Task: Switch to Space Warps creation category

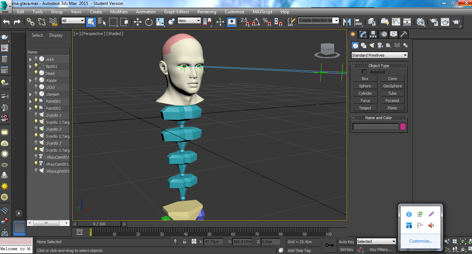Action: pos(397,45)
